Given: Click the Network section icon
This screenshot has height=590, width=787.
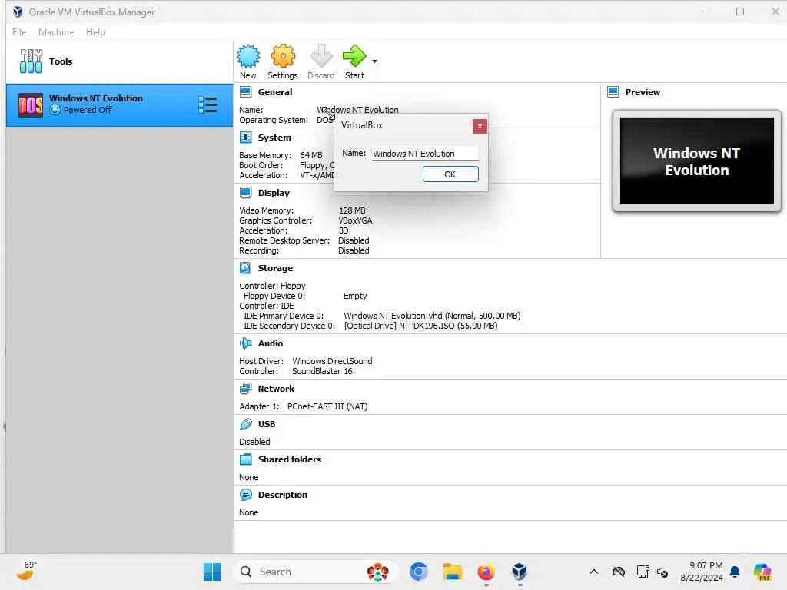Looking at the screenshot, I should click(245, 388).
